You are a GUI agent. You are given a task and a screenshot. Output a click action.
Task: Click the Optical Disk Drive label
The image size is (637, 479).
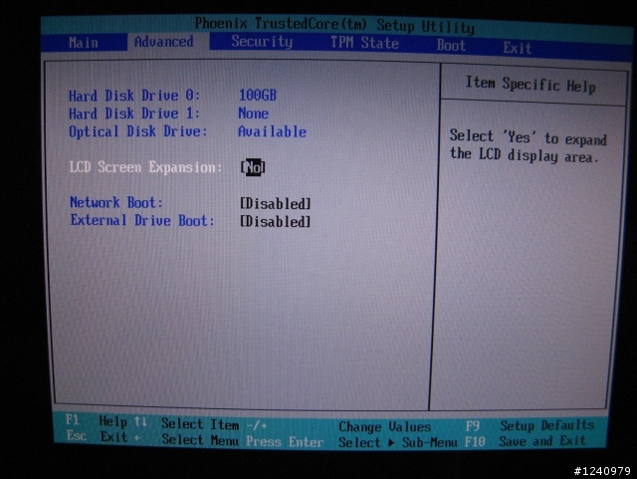(x=138, y=131)
